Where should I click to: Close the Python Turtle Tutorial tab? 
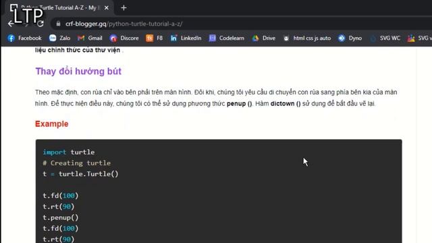pyautogui.click(x=107, y=8)
